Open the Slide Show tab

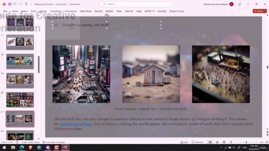pos(86,11)
